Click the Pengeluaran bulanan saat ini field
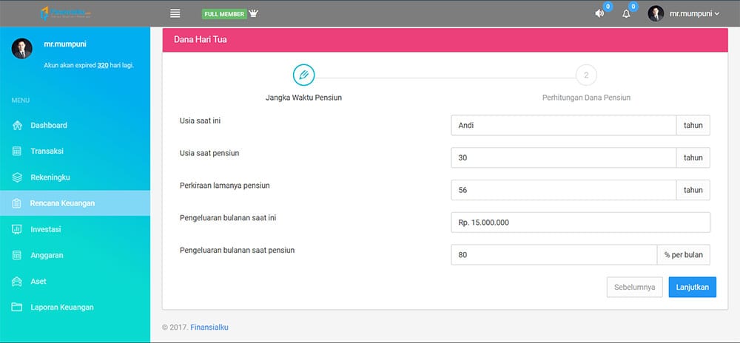The height and width of the screenshot is (343, 740). (580, 223)
